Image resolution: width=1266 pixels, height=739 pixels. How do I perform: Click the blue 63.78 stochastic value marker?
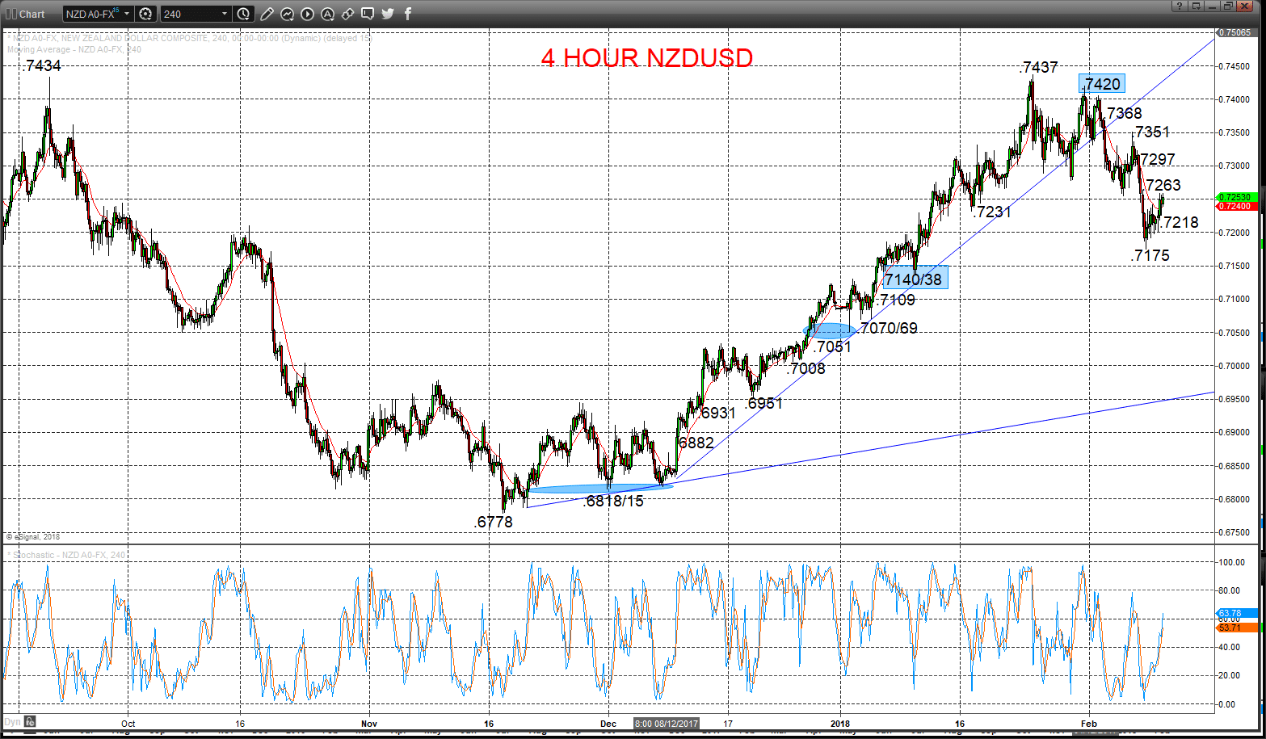pos(1237,613)
